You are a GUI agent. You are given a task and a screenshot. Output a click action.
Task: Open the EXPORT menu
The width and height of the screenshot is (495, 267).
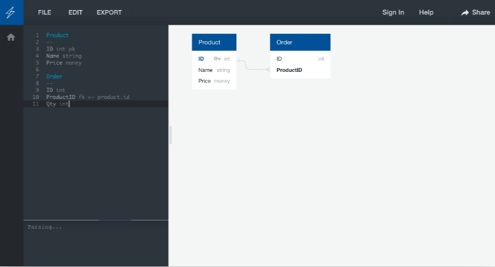pos(109,12)
